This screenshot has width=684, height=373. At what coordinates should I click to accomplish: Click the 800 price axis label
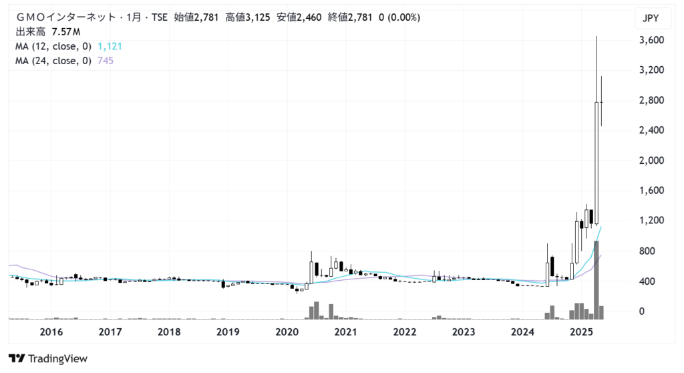tap(647, 251)
